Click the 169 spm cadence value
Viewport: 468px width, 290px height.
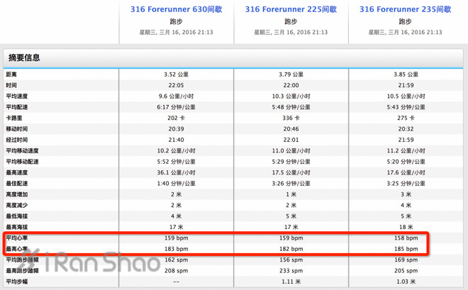point(406,260)
